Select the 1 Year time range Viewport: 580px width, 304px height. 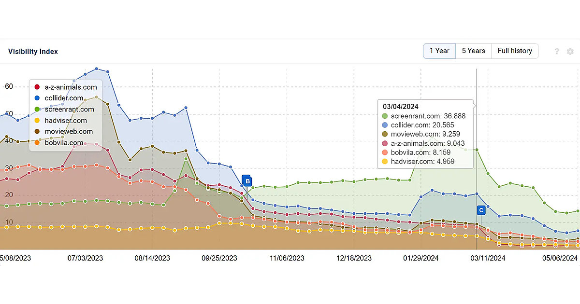click(x=439, y=51)
